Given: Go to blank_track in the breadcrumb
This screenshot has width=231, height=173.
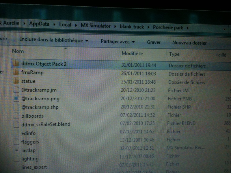Looking at the screenshot, I should point(132,27).
